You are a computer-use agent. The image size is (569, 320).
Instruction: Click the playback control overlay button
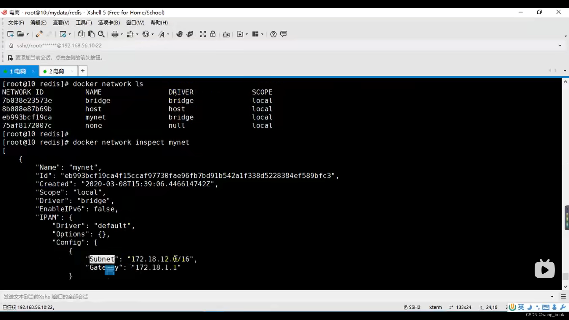coord(544,269)
